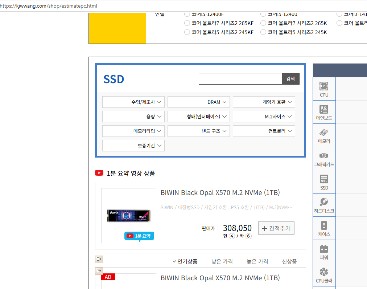Expand the 낸드 구조 filter dropdown

(199, 131)
